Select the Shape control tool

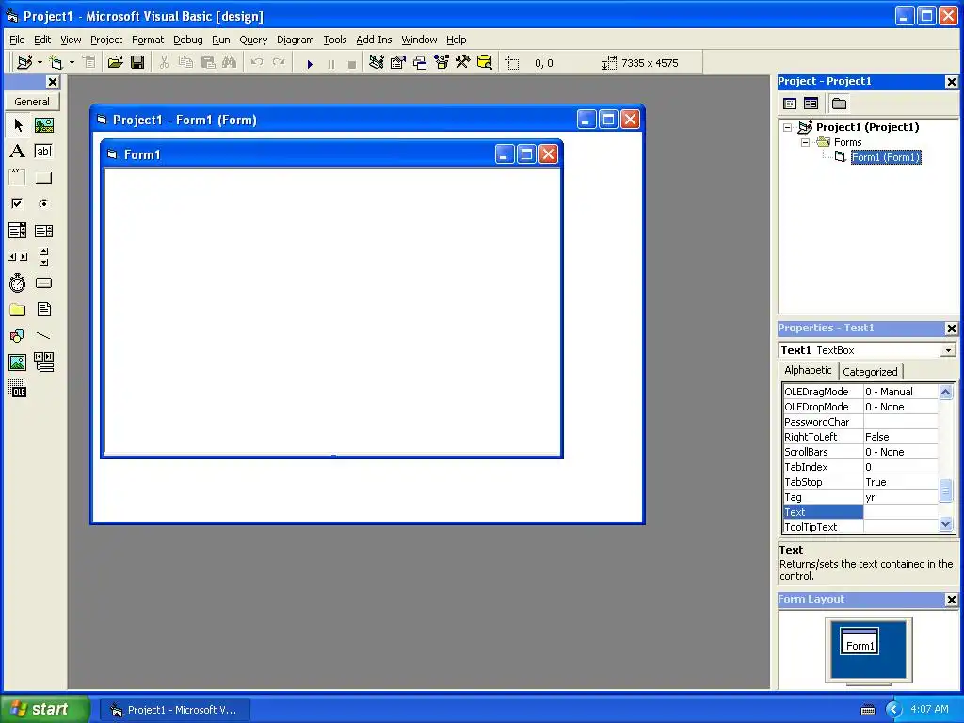tap(18, 336)
